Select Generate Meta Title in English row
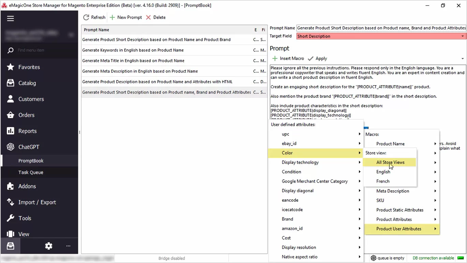 click(x=174, y=61)
